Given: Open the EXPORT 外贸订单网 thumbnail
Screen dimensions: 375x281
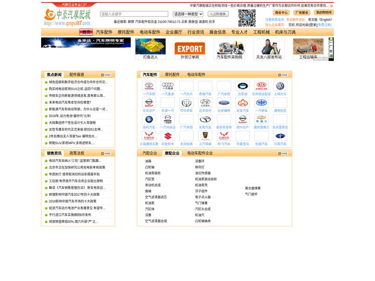Looking at the screenshot, I should pos(190,49).
